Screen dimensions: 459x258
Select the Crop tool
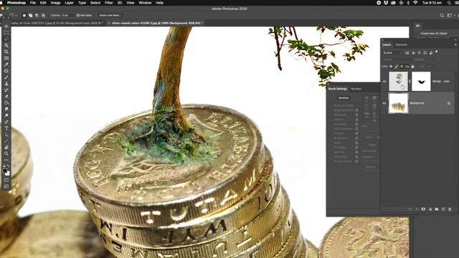[6, 52]
